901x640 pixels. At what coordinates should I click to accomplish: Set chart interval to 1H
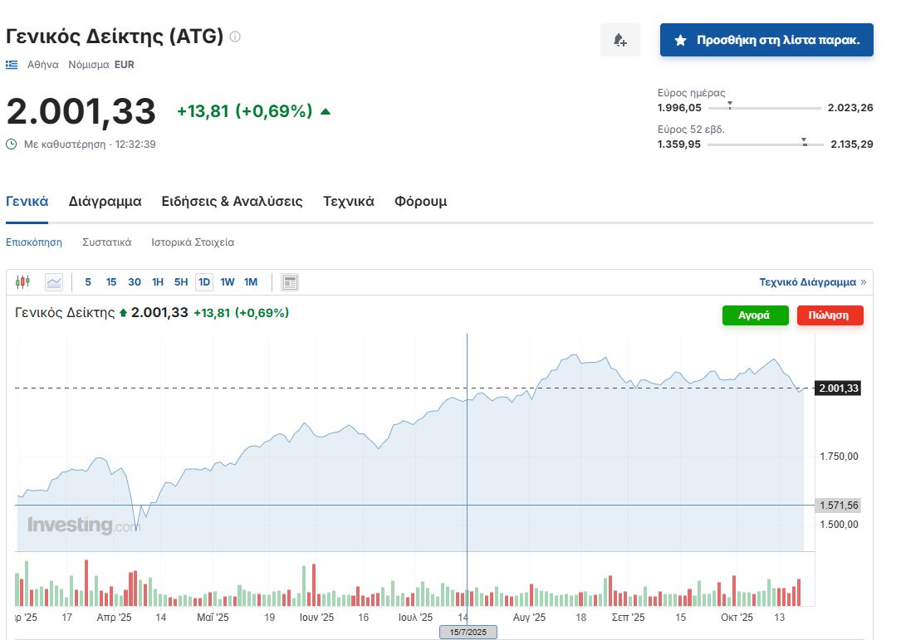(x=158, y=282)
